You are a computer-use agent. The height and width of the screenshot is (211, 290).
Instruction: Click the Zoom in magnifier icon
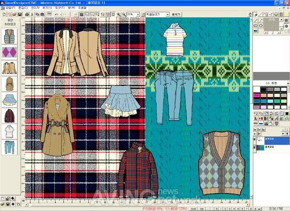(118, 14)
